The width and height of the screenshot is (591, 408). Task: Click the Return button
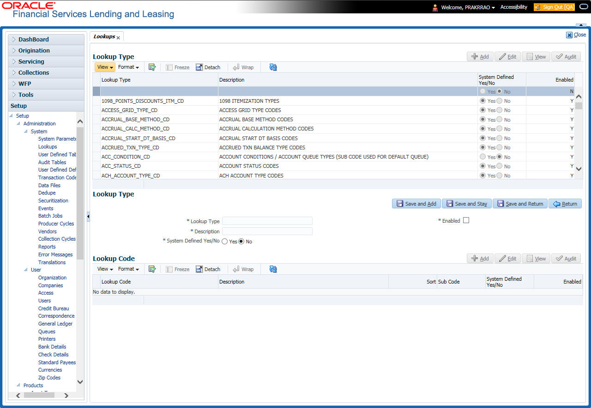tap(565, 204)
